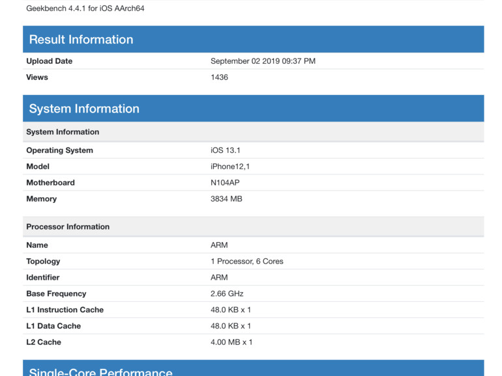Viewport: 502px width, 376px height.
Task: Select the Operating System label
Action: point(59,150)
